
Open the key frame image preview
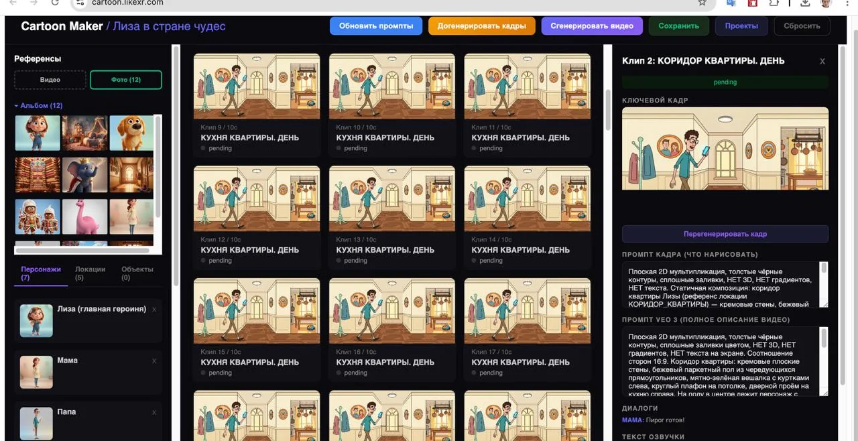tap(725, 149)
